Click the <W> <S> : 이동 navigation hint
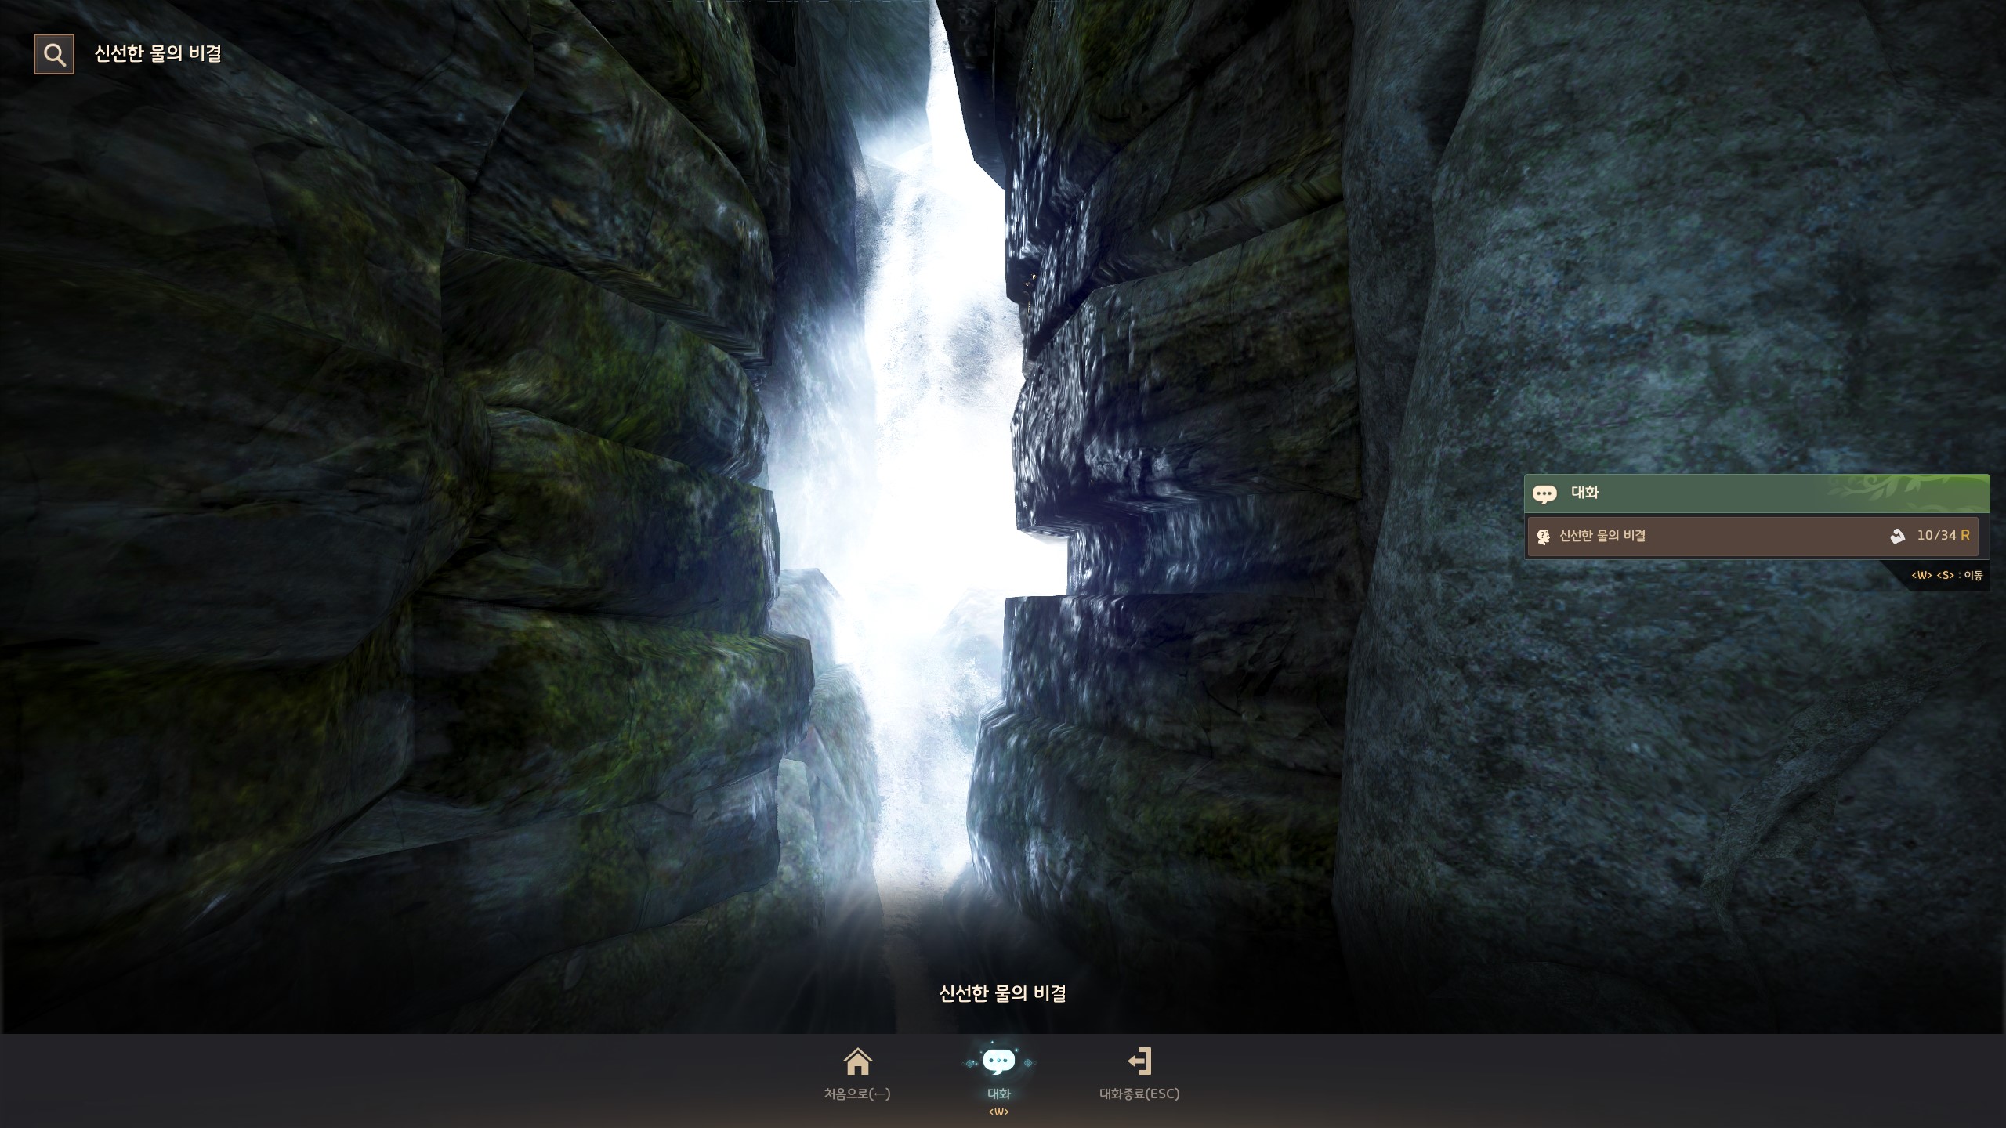2006x1128 pixels. pyautogui.click(x=1946, y=576)
